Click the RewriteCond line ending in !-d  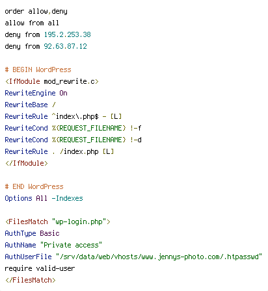tap(73, 140)
